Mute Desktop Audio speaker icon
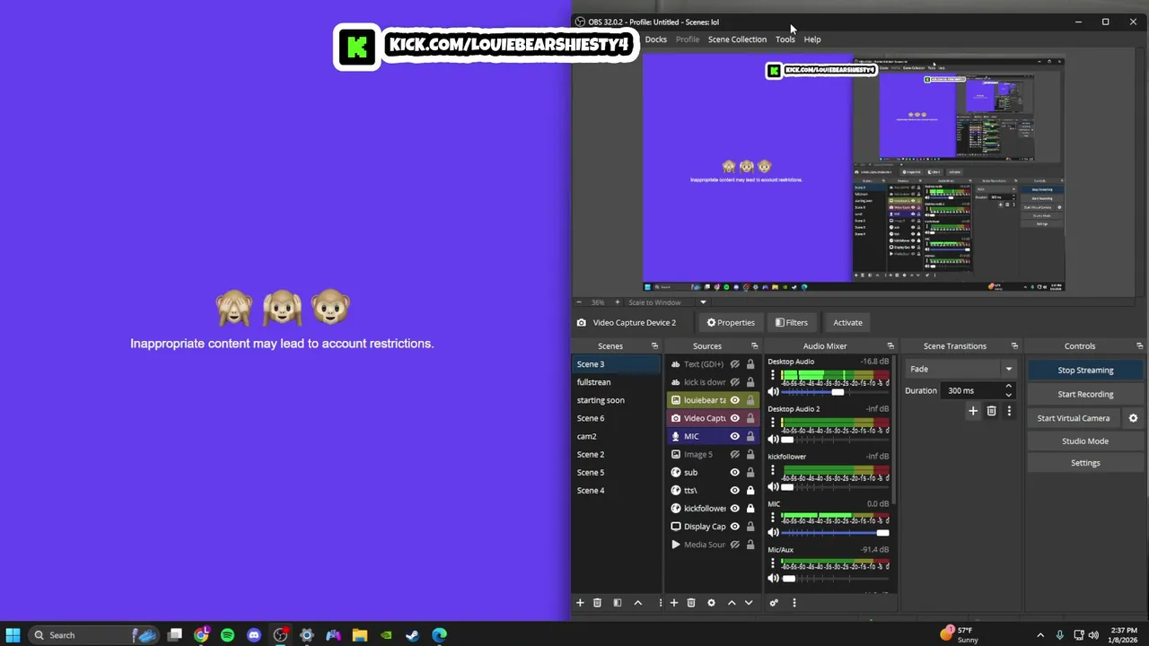This screenshot has height=646, width=1149. tap(773, 392)
